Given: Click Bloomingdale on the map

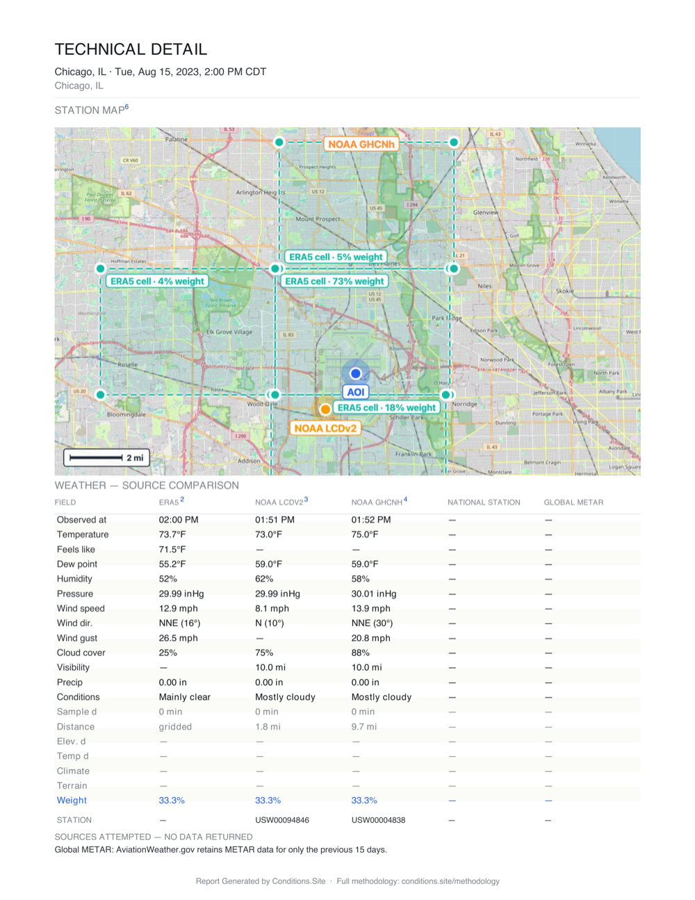Looking at the screenshot, I should [x=126, y=415].
